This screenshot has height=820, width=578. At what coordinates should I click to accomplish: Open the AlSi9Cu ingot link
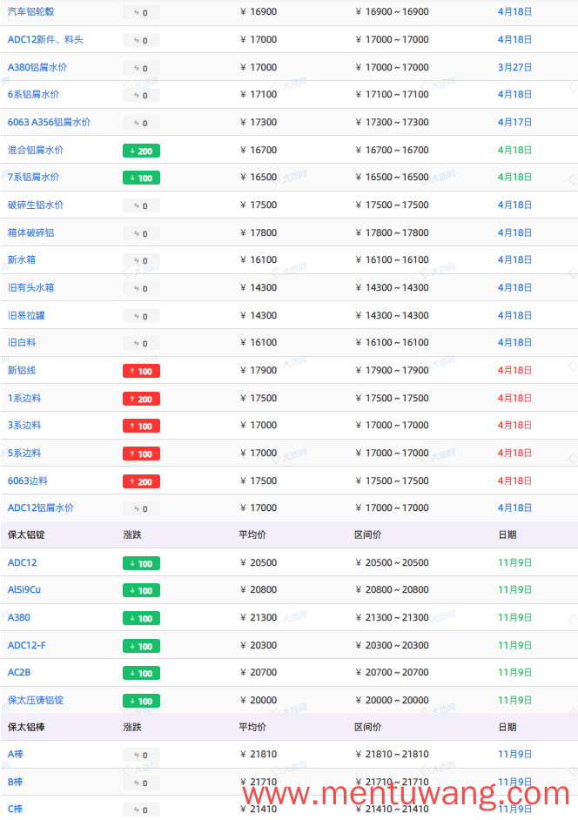pyautogui.click(x=24, y=589)
